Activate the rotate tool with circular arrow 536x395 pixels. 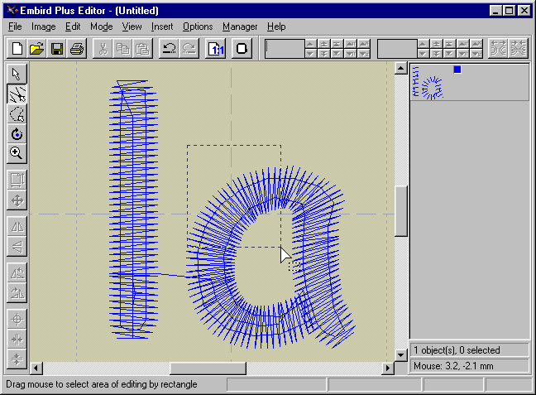point(17,134)
